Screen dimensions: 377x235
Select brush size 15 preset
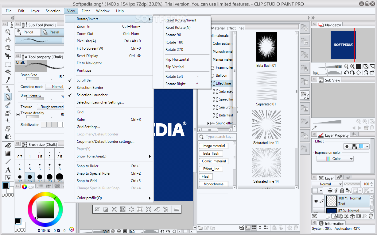pos(30,177)
